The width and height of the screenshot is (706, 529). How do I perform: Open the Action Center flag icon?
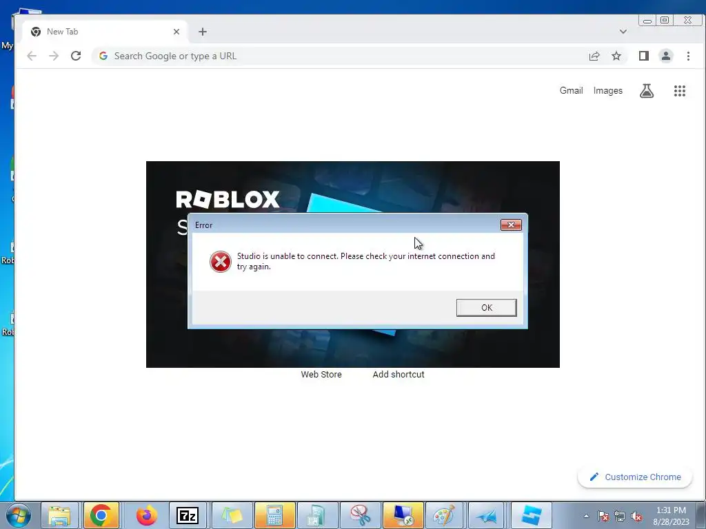pyautogui.click(x=603, y=517)
